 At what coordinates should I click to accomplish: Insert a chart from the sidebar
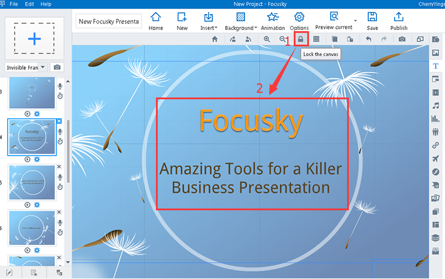pos(436,119)
